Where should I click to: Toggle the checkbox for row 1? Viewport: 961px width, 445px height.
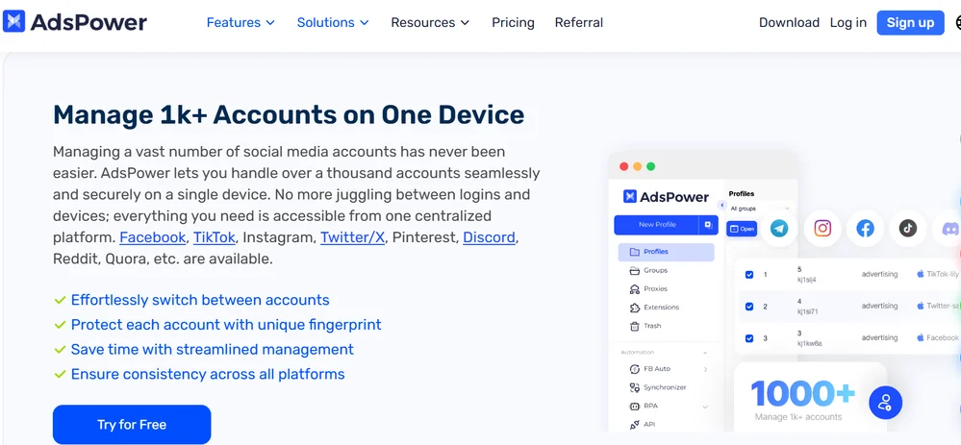[x=749, y=274]
